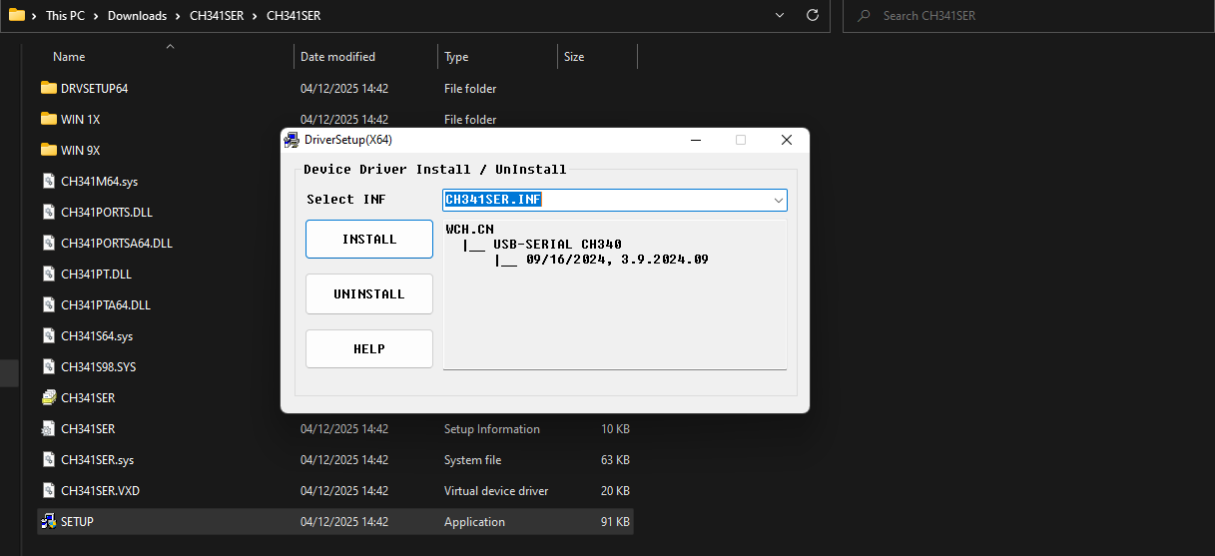The width and height of the screenshot is (1215, 556).
Task: Select the CH341M64.sys file icon
Action: click(49, 181)
